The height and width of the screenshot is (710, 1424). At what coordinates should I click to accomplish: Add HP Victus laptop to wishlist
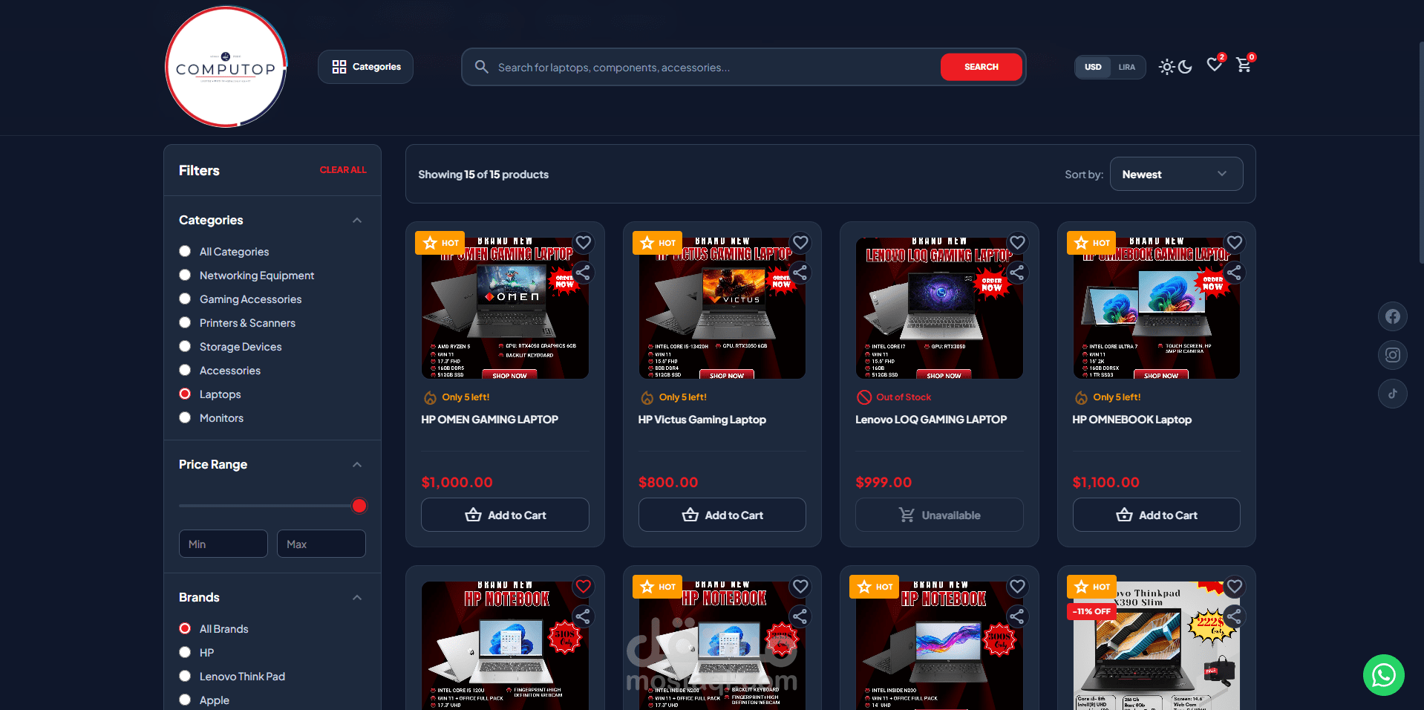coord(800,243)
